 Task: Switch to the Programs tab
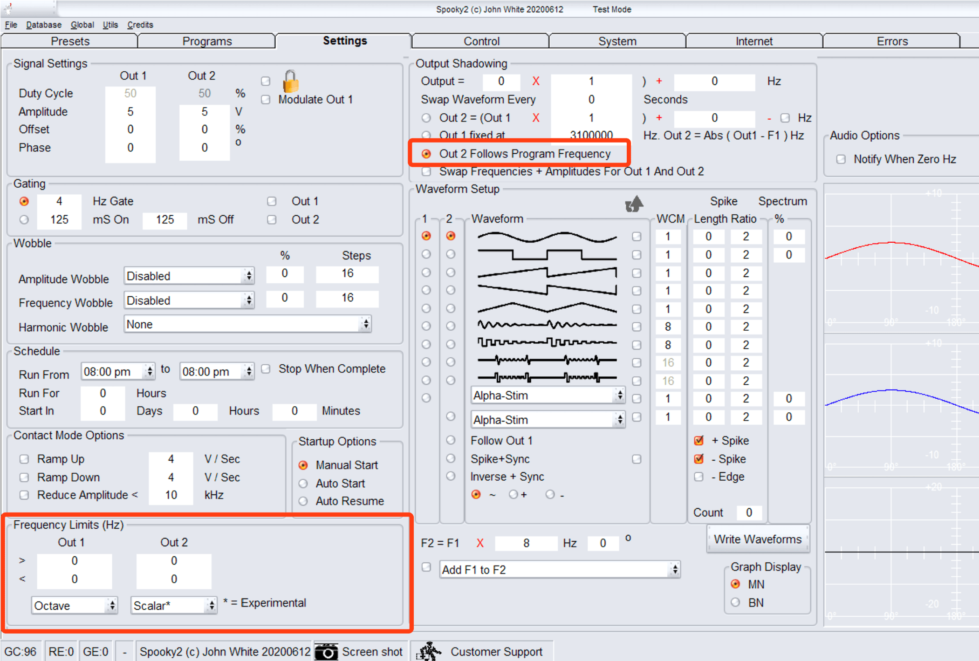point(207,41)
